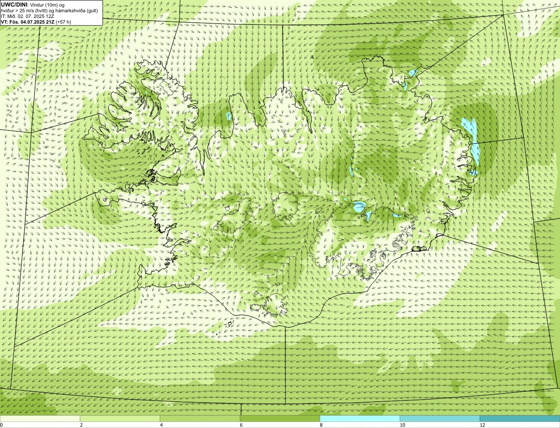This screenshot has width=560, height=428.
Task: Click the '4' label on the color scale
Action: click(161, 425)
